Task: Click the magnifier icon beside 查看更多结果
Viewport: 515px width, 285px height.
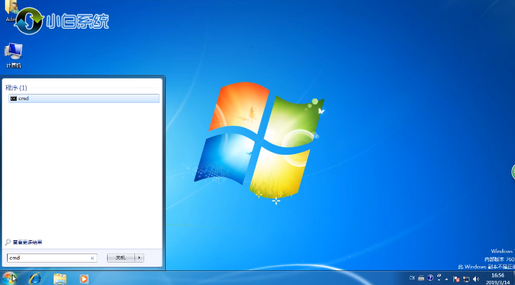Action: [x=8, y=242]
